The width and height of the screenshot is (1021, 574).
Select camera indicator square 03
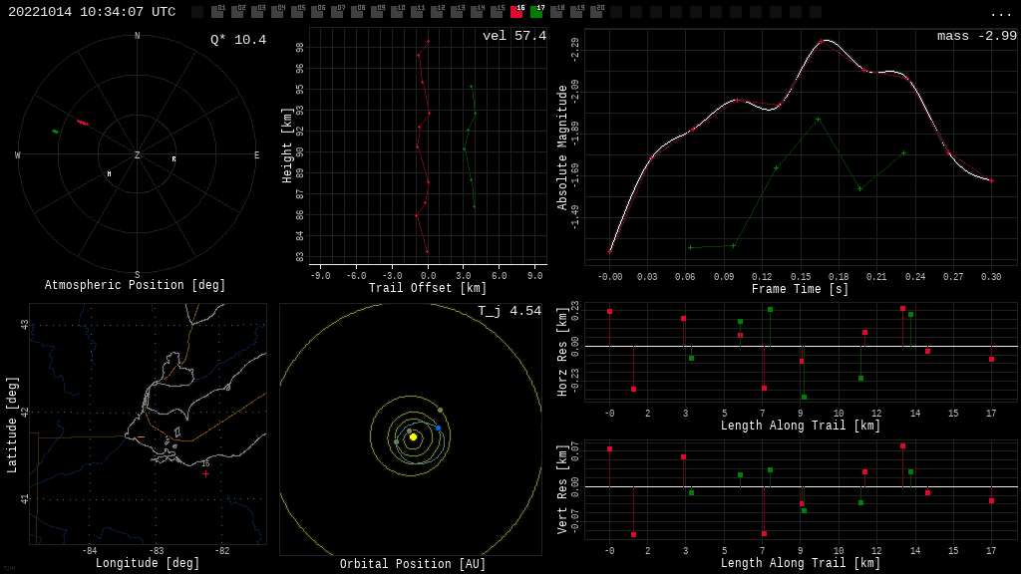click(257, 12)
